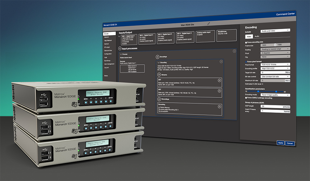Click the Monarch EDGE E4 header text
Image resolution: width=310 pixels, height=181 pixels.
[110, 25]
